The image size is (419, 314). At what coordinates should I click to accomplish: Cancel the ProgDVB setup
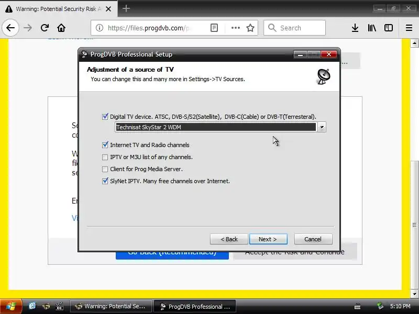pyautogui.click(x=313, y=239)
